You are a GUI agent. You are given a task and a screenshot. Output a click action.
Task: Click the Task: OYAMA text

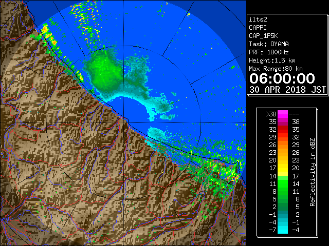tap(269, 44)
